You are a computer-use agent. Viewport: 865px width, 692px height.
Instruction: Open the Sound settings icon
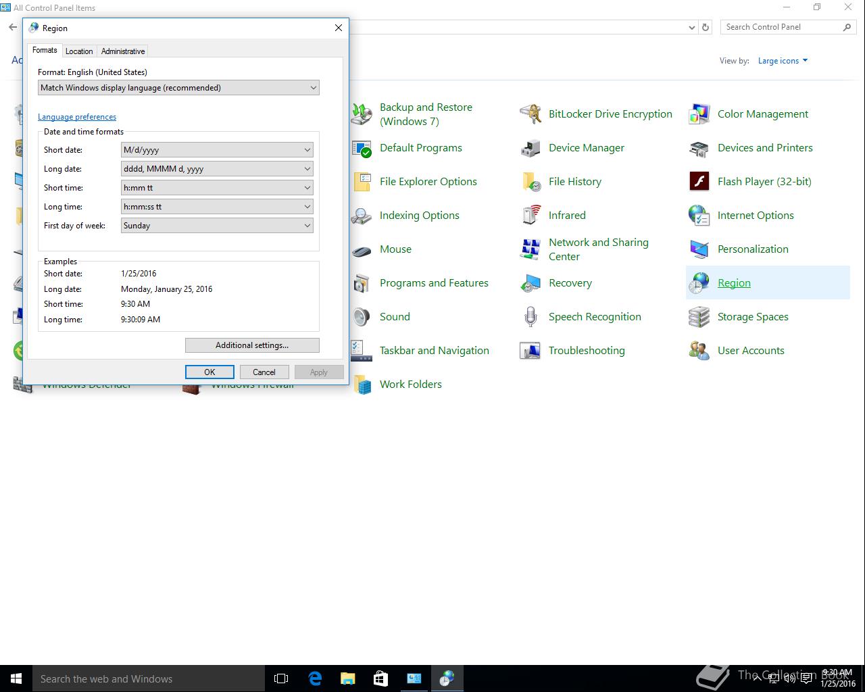pyautogui.click(x=362, y=317)
